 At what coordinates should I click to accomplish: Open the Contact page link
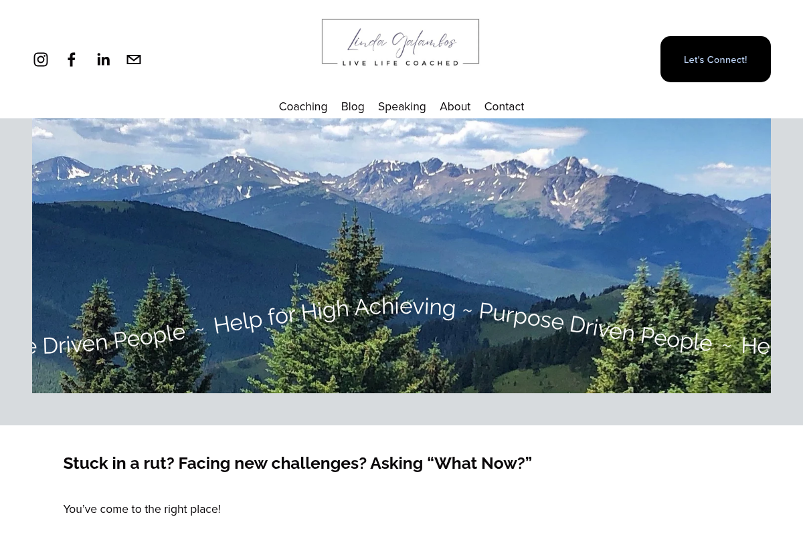pyautogui.click(x=504, y=106)
